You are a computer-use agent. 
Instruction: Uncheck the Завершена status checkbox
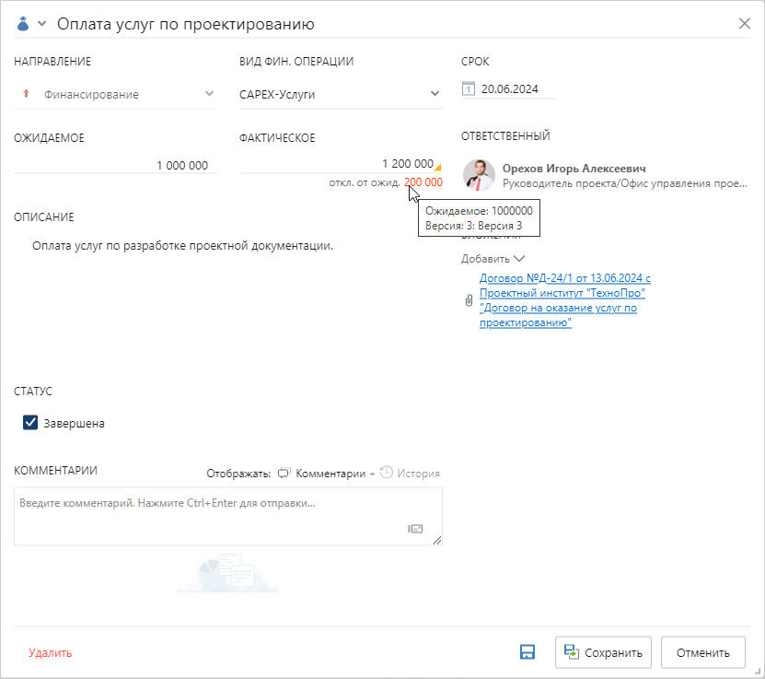click(29, 424)
